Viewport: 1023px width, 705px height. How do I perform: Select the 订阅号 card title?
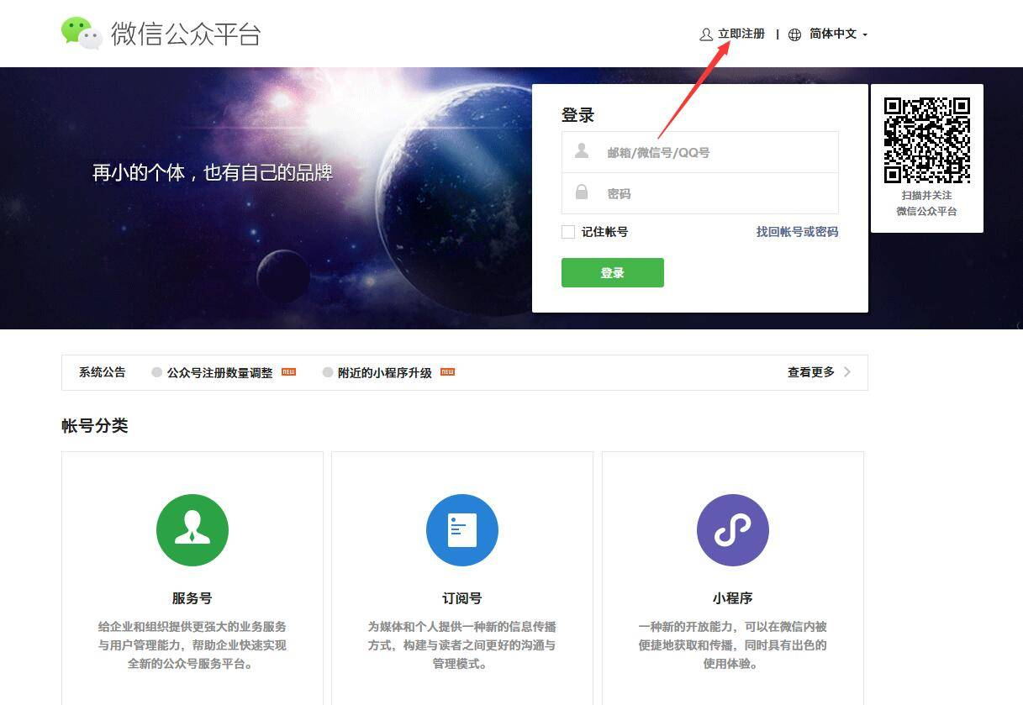[462, 598]
